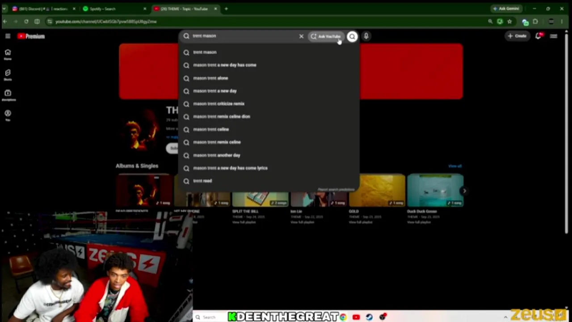Open the You section in the sidebar
572x322 pixels.
(x=8, y=115)
